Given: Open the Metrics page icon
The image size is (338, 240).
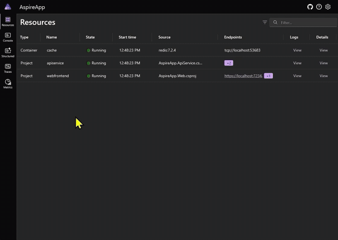Looking at the screenshot, I should (8, 84).
